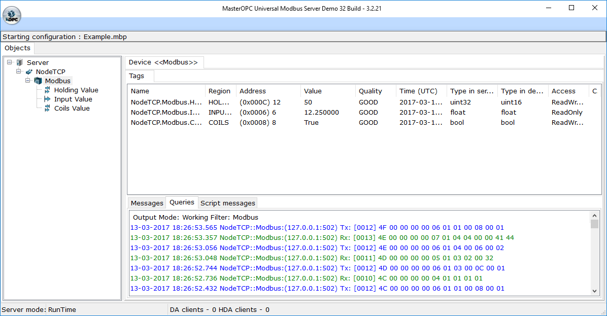Sort tags by Name column header
This screenshot has width=607, height=316.
coord(166,91)
